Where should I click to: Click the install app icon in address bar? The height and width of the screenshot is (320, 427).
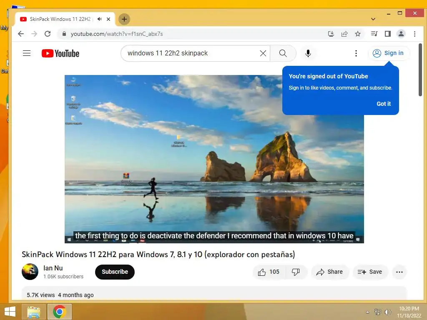coord(331,34)
